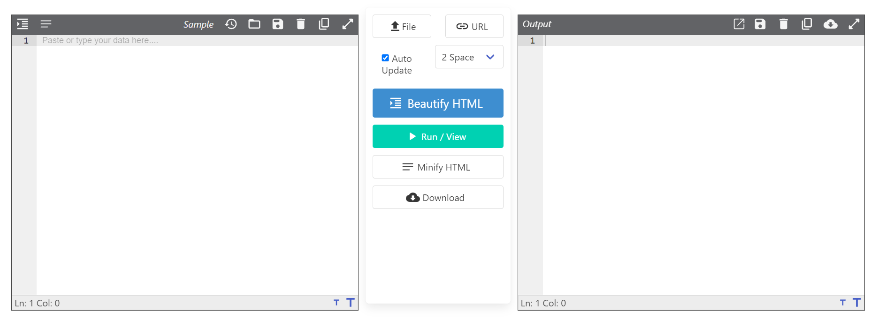
Task: Clear the input editor with trash icon
Action: 301,24
